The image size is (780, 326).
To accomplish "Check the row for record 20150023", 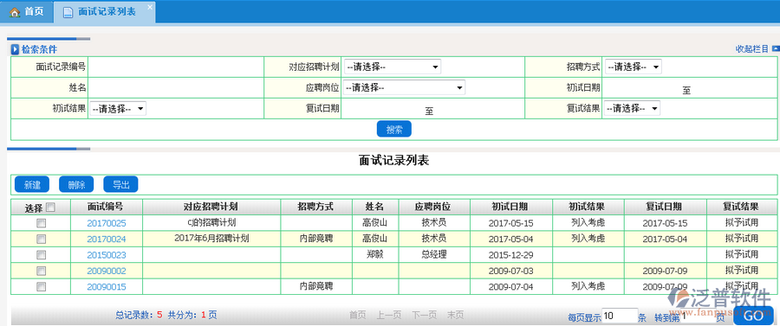I will click(x=41, y=255).
